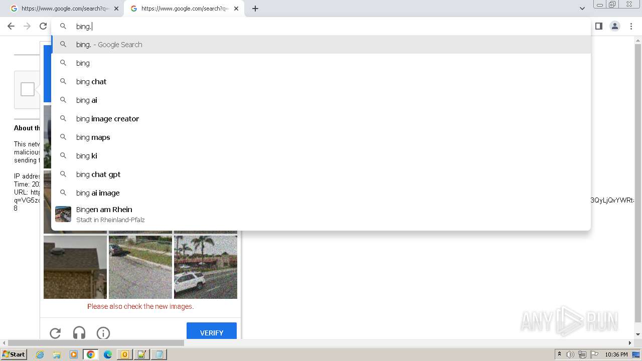Toggle the browser side panel icon
The height and width of the screenshot is (361, 642).
[598, 26]
